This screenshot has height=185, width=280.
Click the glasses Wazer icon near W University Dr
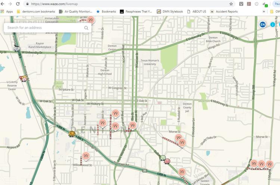coord(17,48)
